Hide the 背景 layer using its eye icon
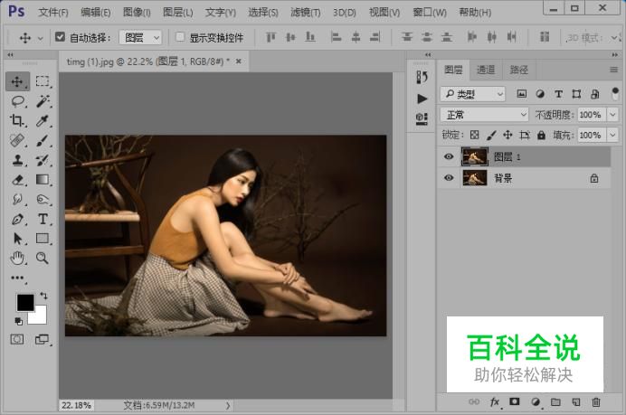This screenshot has width=626, height=415. click(449, 177)
